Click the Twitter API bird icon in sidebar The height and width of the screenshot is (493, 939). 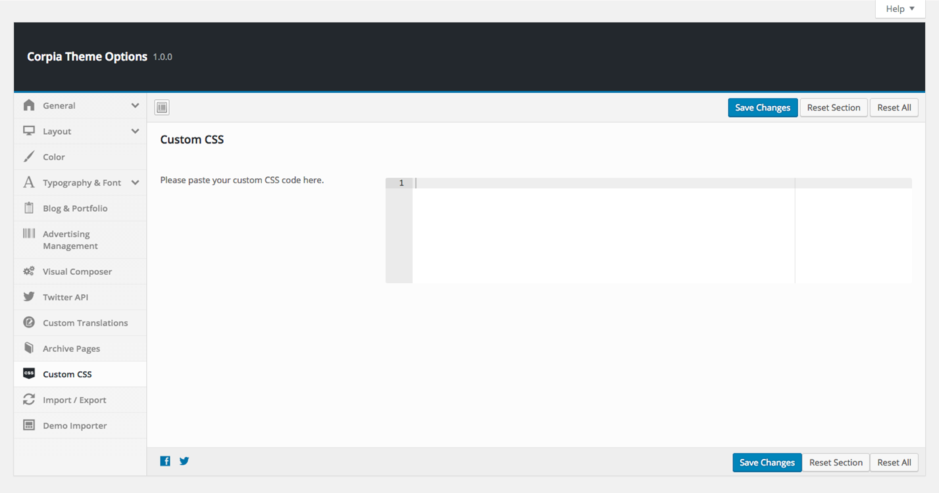tap(29, 297)
